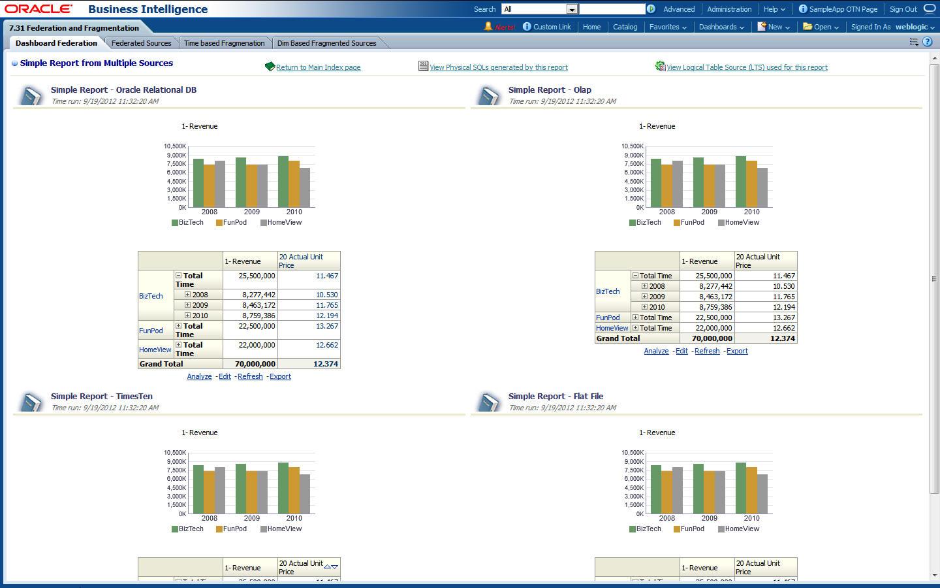The width and height of the screenshot is (940, 588).
Task: Open the Search scope dropdown showing All
Action: click(x=539, y=9)
